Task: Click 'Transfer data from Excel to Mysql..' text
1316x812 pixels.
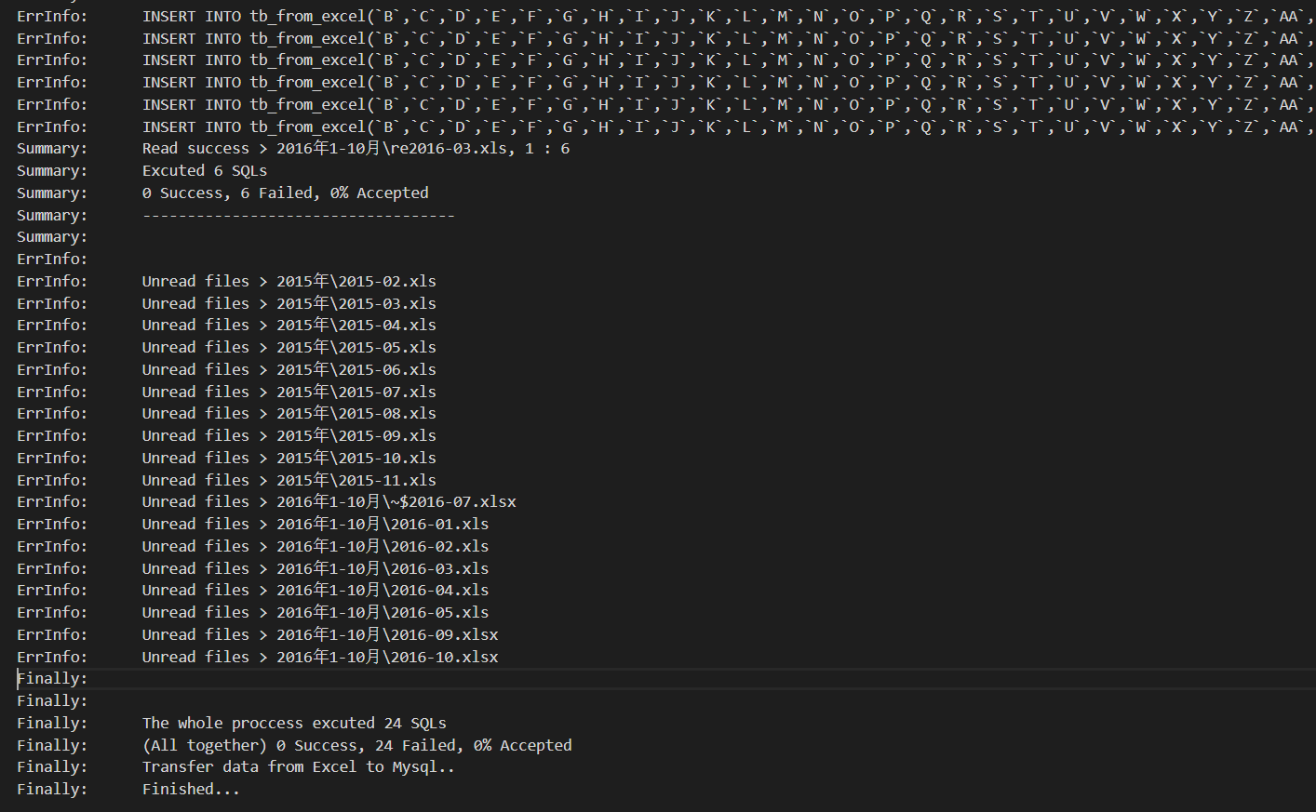Action: (299, 767)
